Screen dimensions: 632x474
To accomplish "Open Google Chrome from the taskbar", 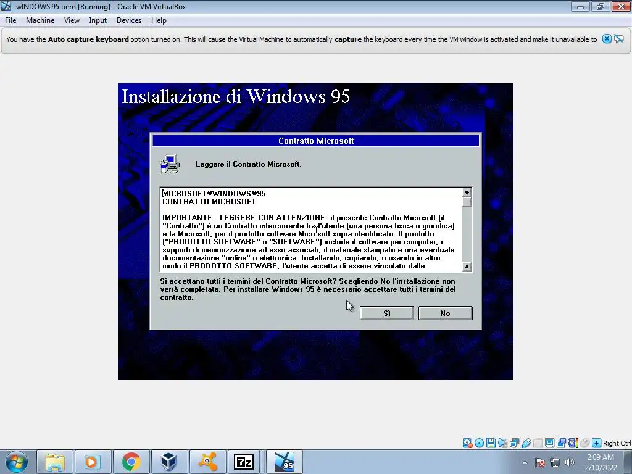I will pyautogui.click(x=131, y=462).
